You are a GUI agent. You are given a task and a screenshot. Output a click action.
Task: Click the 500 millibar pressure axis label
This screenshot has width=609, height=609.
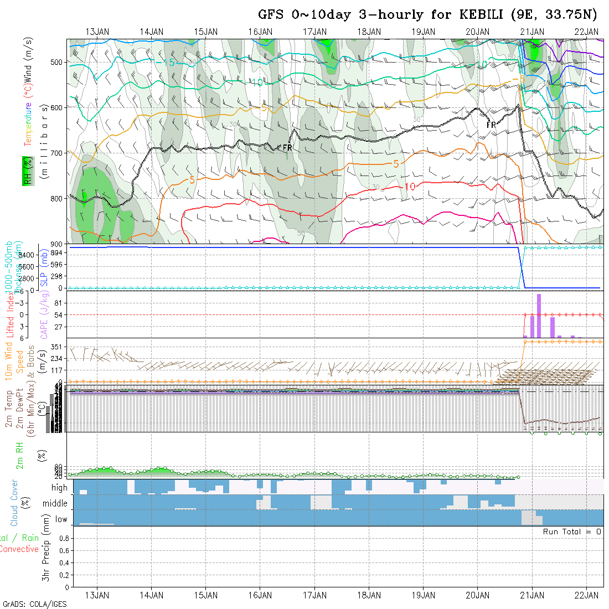(x=57, y=62)
